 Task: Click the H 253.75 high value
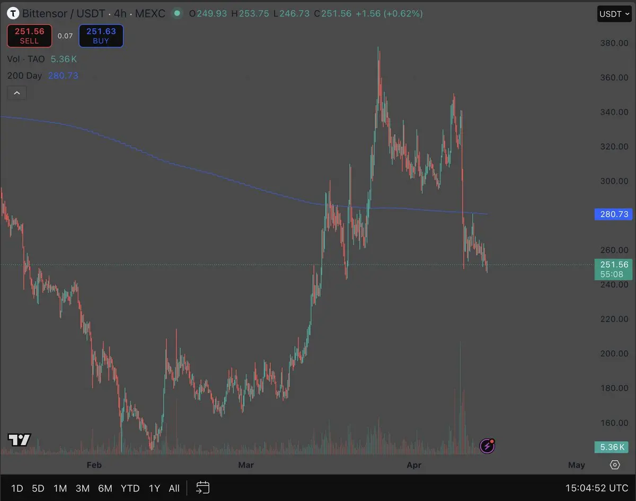click(x=250, y=13)
